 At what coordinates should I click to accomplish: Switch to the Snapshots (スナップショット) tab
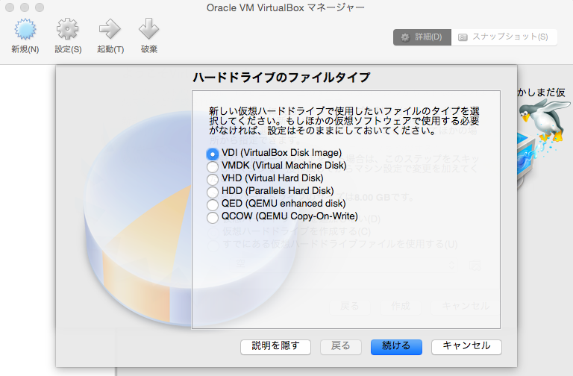click(x=504, y=37)
